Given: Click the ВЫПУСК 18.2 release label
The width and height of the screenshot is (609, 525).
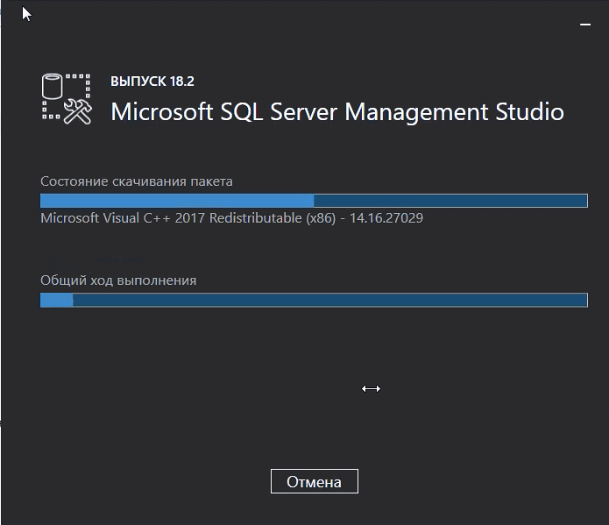Looking at the screenshot, I should pos(152,82).
